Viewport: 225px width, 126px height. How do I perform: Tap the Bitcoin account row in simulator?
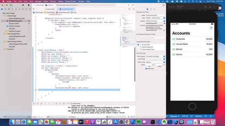[x=192, y=49]
